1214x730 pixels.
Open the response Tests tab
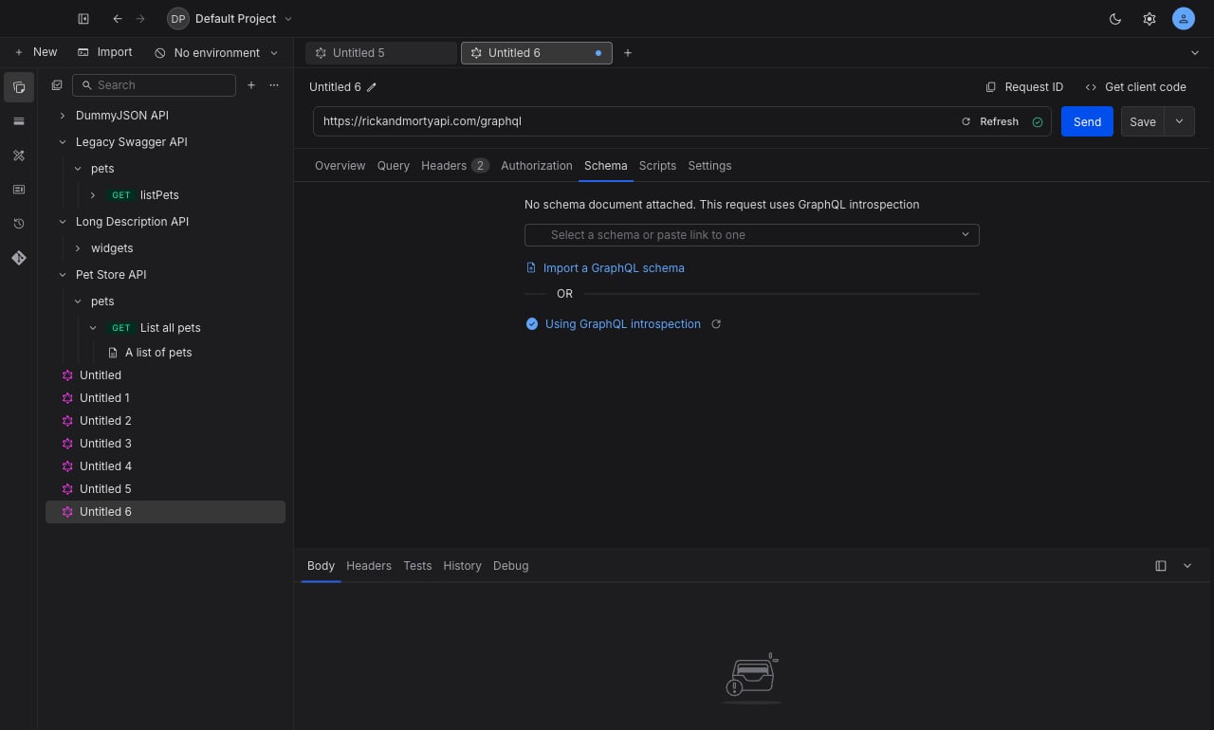click(417, 566)
